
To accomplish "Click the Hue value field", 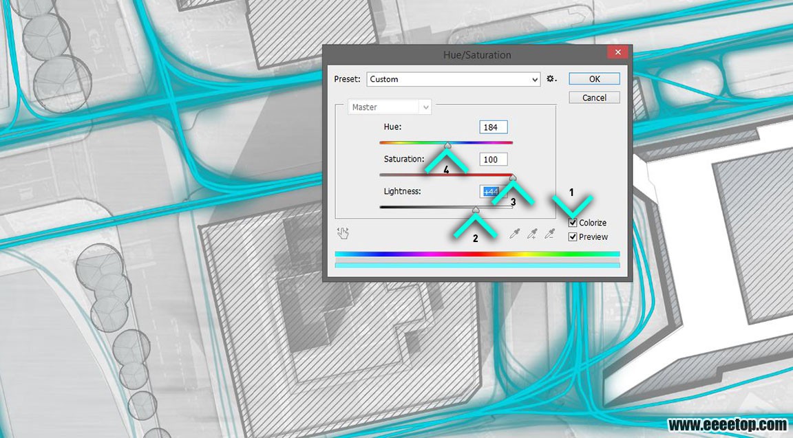I will [x=493, y=127].
